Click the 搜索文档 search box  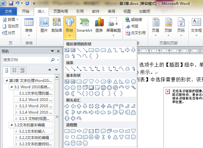(26, 60)
